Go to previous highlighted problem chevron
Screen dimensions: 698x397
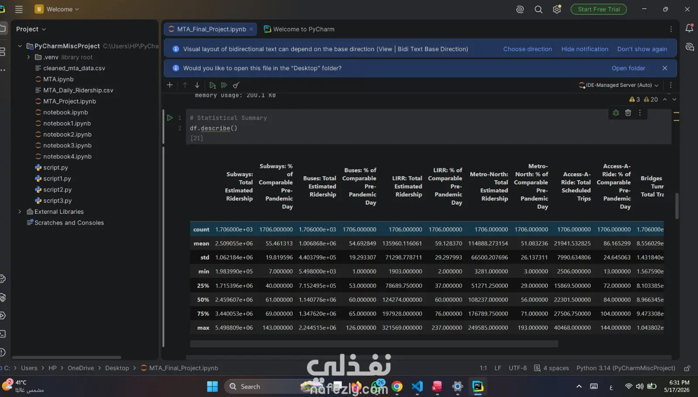pyautogui.click(x=665, y=99)
